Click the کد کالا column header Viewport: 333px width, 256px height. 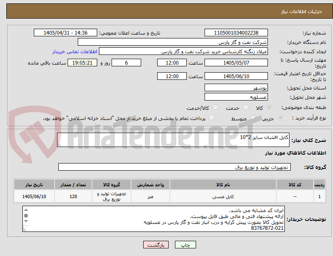pyautogui.click(x=295, y=185)
